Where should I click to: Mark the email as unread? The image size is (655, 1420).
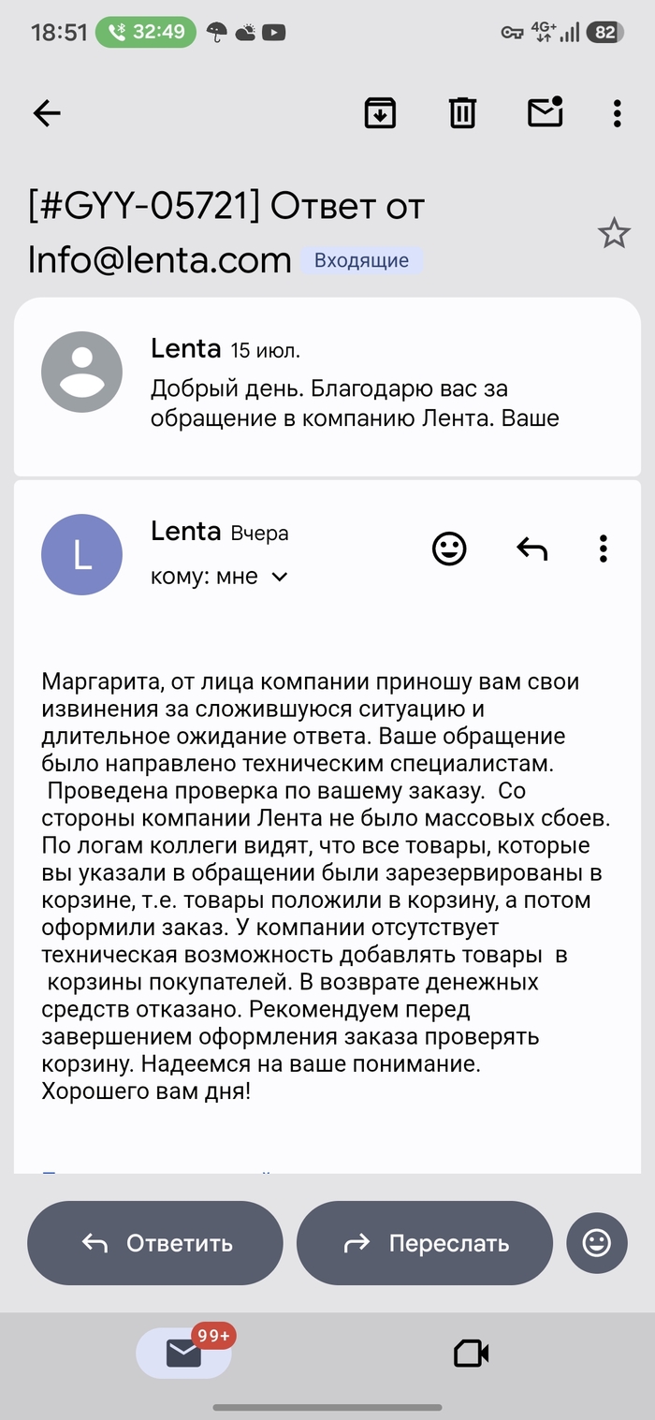click(546, 112)
